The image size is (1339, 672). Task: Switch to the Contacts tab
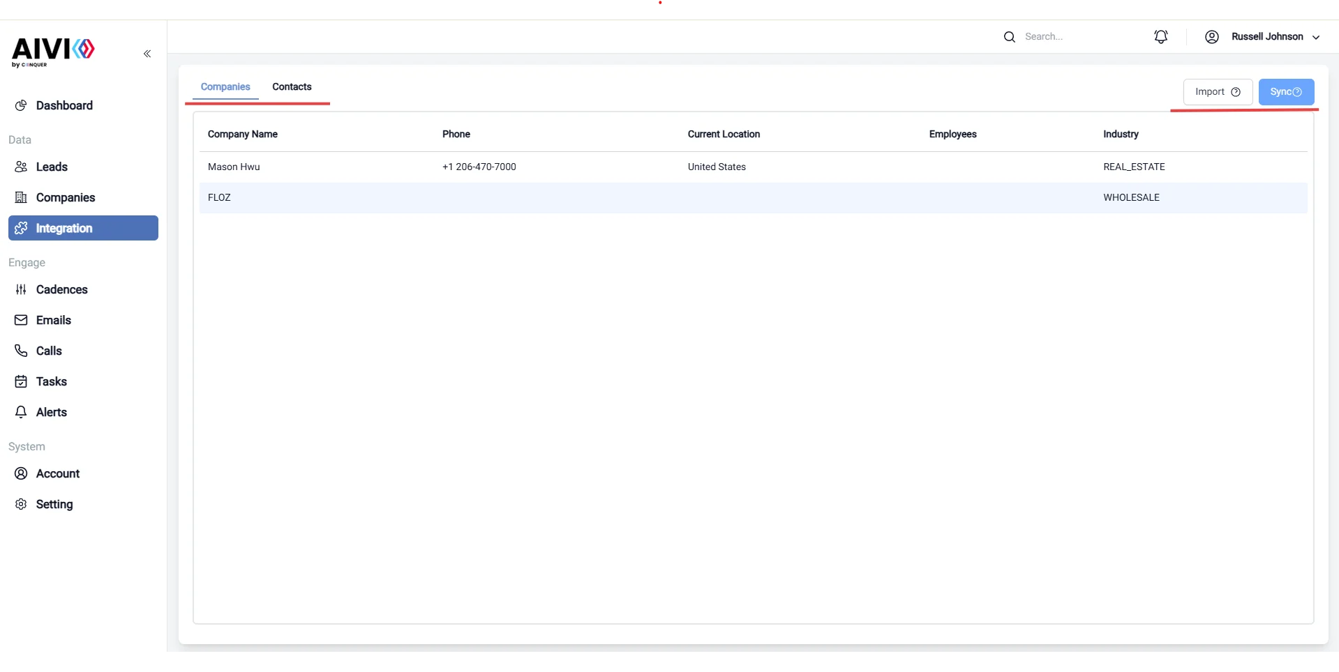coord(292,87)
